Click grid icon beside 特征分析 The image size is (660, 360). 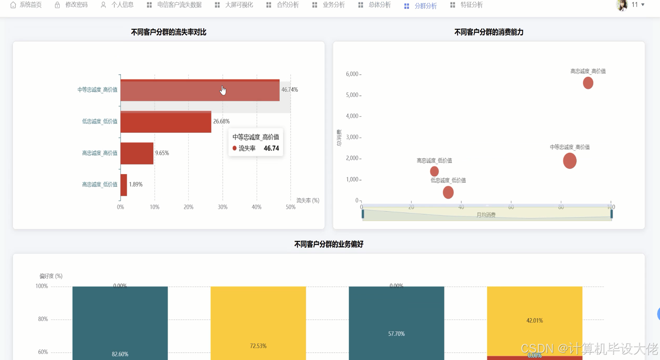pos(453,5)
